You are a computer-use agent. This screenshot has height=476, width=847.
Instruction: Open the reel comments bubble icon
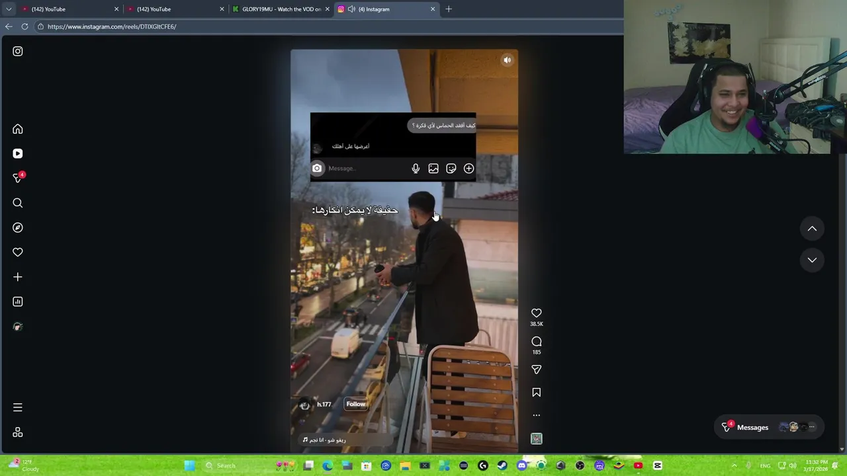537,341
